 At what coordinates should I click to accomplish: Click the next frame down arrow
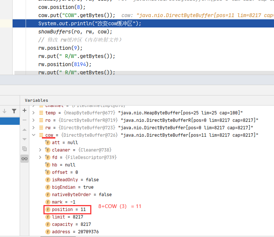(x=5, y=111)
